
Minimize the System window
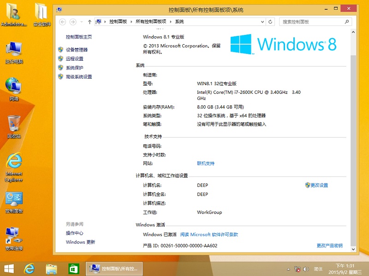tap(326, 9)
